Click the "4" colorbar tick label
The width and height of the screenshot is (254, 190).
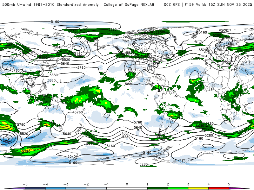[209, 184]
